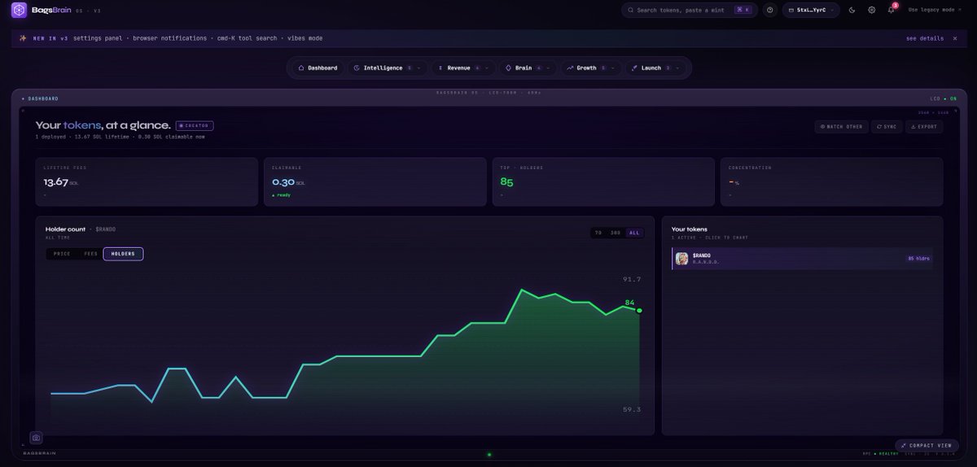Click the CREATOR badge
The image size is (977, 467).
click(x=195, y=126)
